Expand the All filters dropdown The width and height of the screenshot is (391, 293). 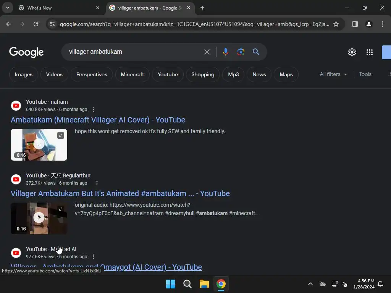pos(333,74)
